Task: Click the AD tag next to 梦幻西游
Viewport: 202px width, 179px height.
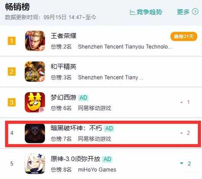Action: coord(83,98)
